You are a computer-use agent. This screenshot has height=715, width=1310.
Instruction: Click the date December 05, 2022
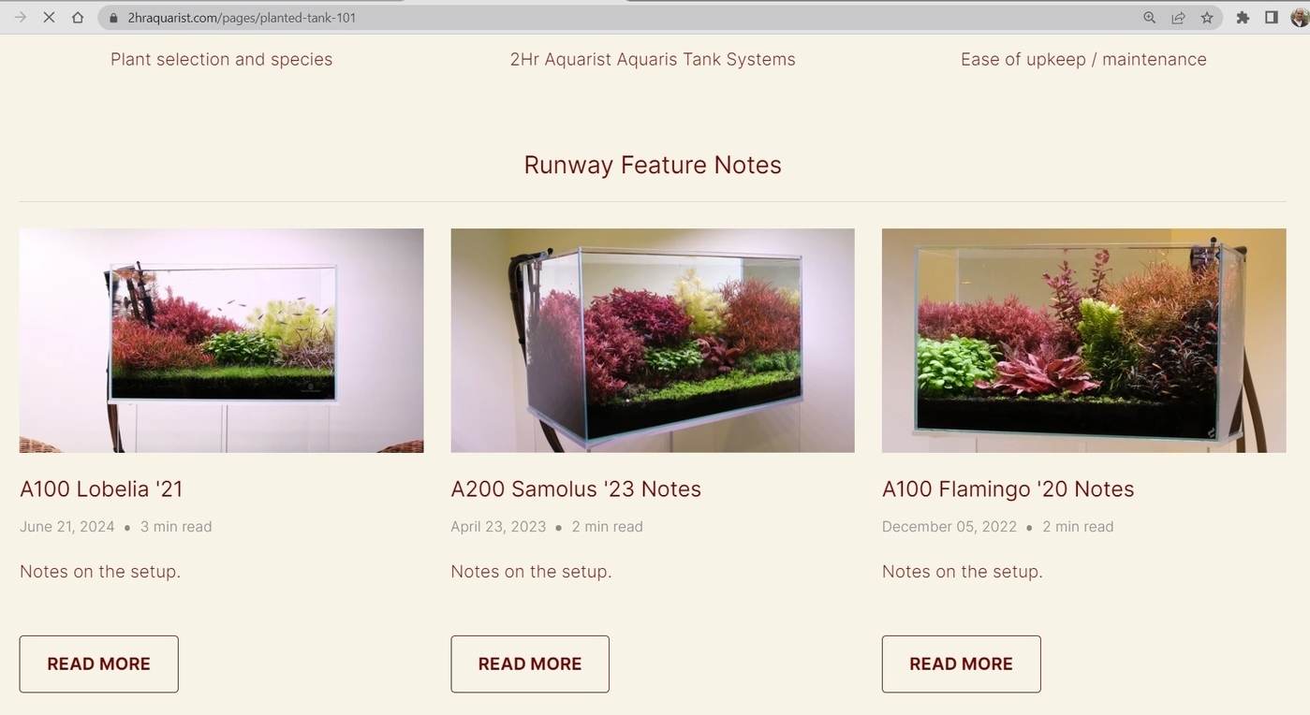(949, 527)
